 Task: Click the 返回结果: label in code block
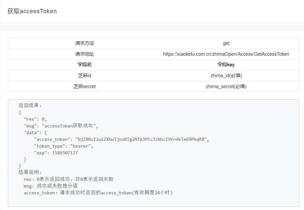click(30, 106)
